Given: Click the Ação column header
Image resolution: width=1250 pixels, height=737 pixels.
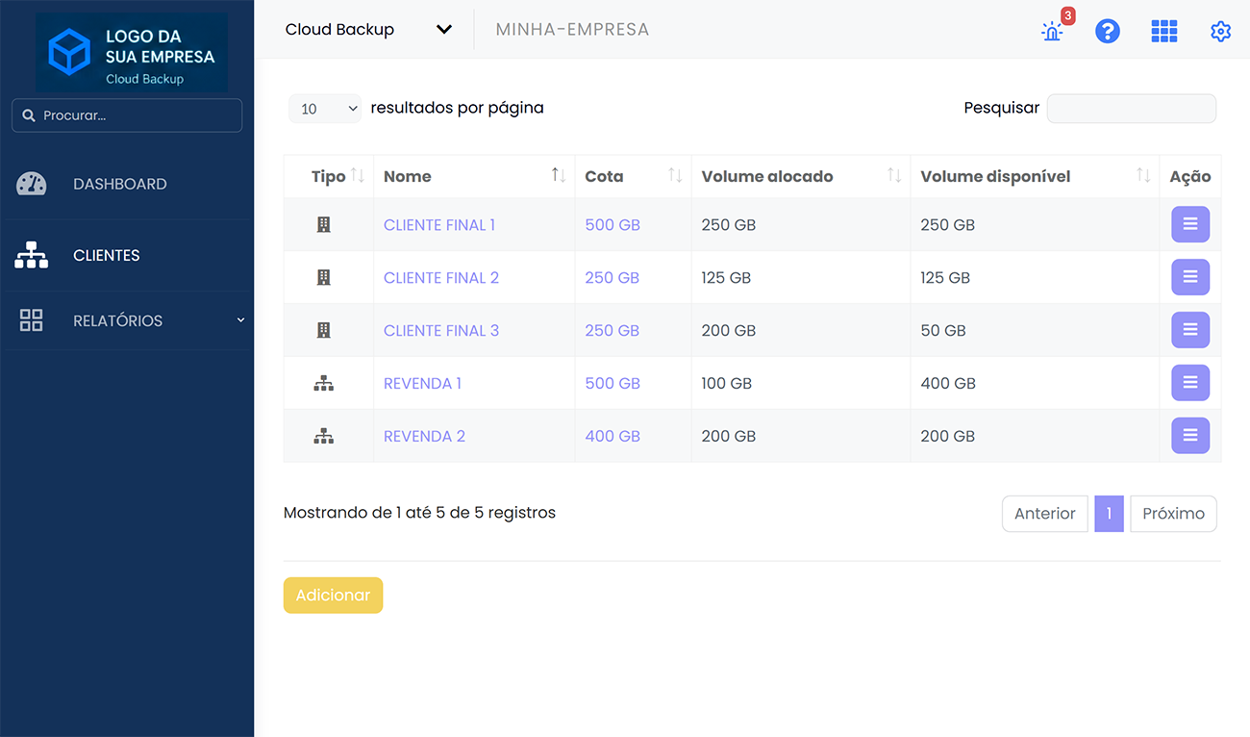Looking at the screenshot, I should point(1189,177).
